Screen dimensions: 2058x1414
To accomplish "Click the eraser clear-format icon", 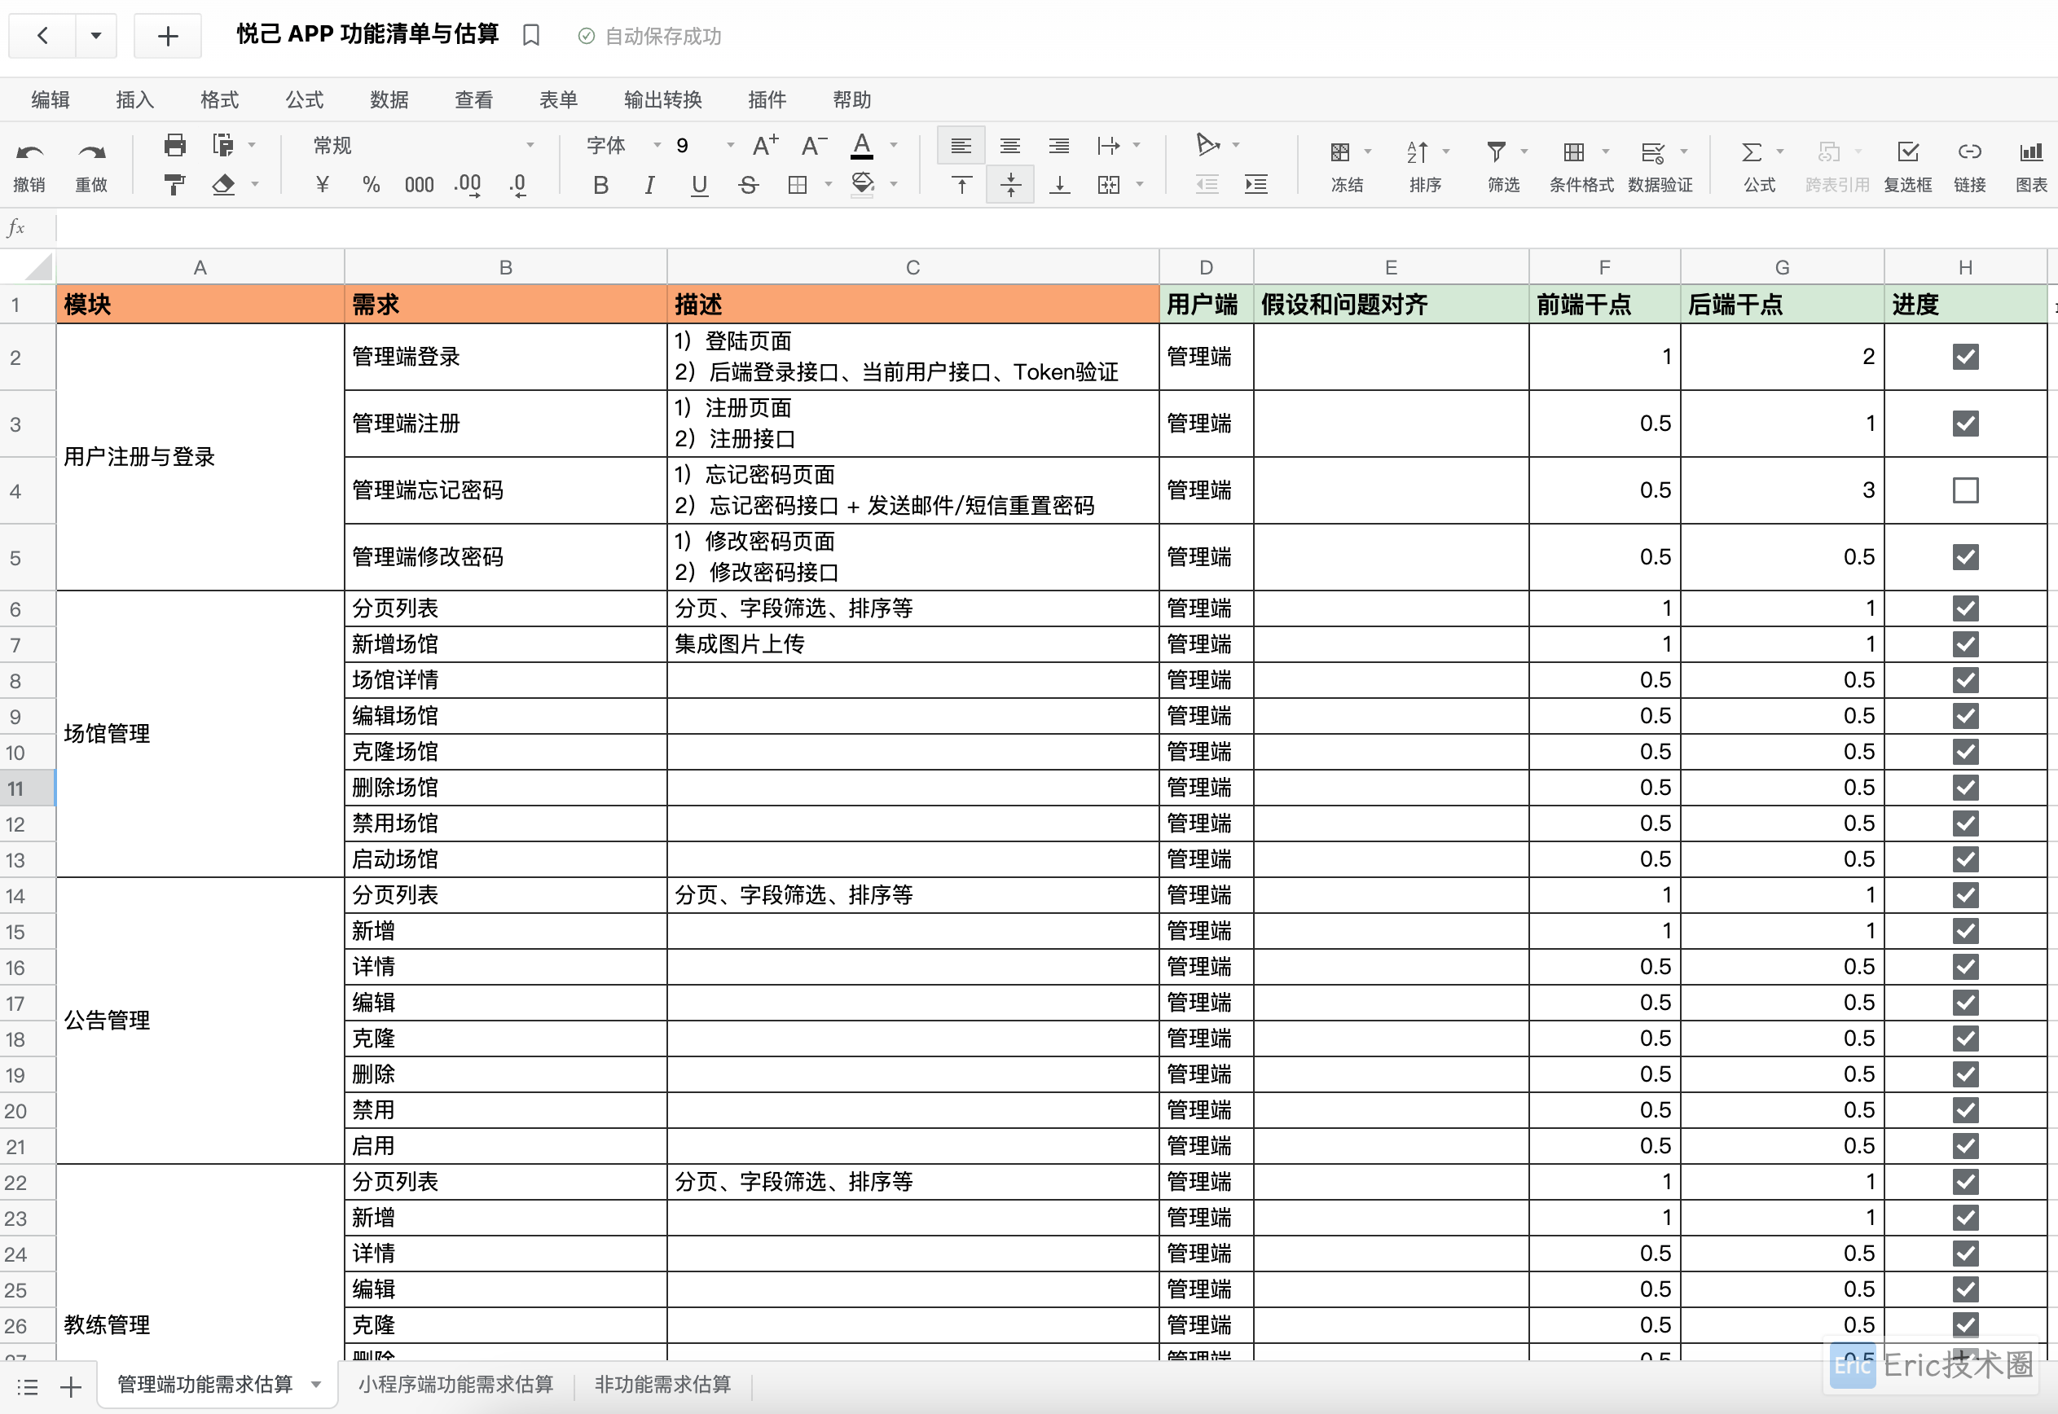I will 223,184.
